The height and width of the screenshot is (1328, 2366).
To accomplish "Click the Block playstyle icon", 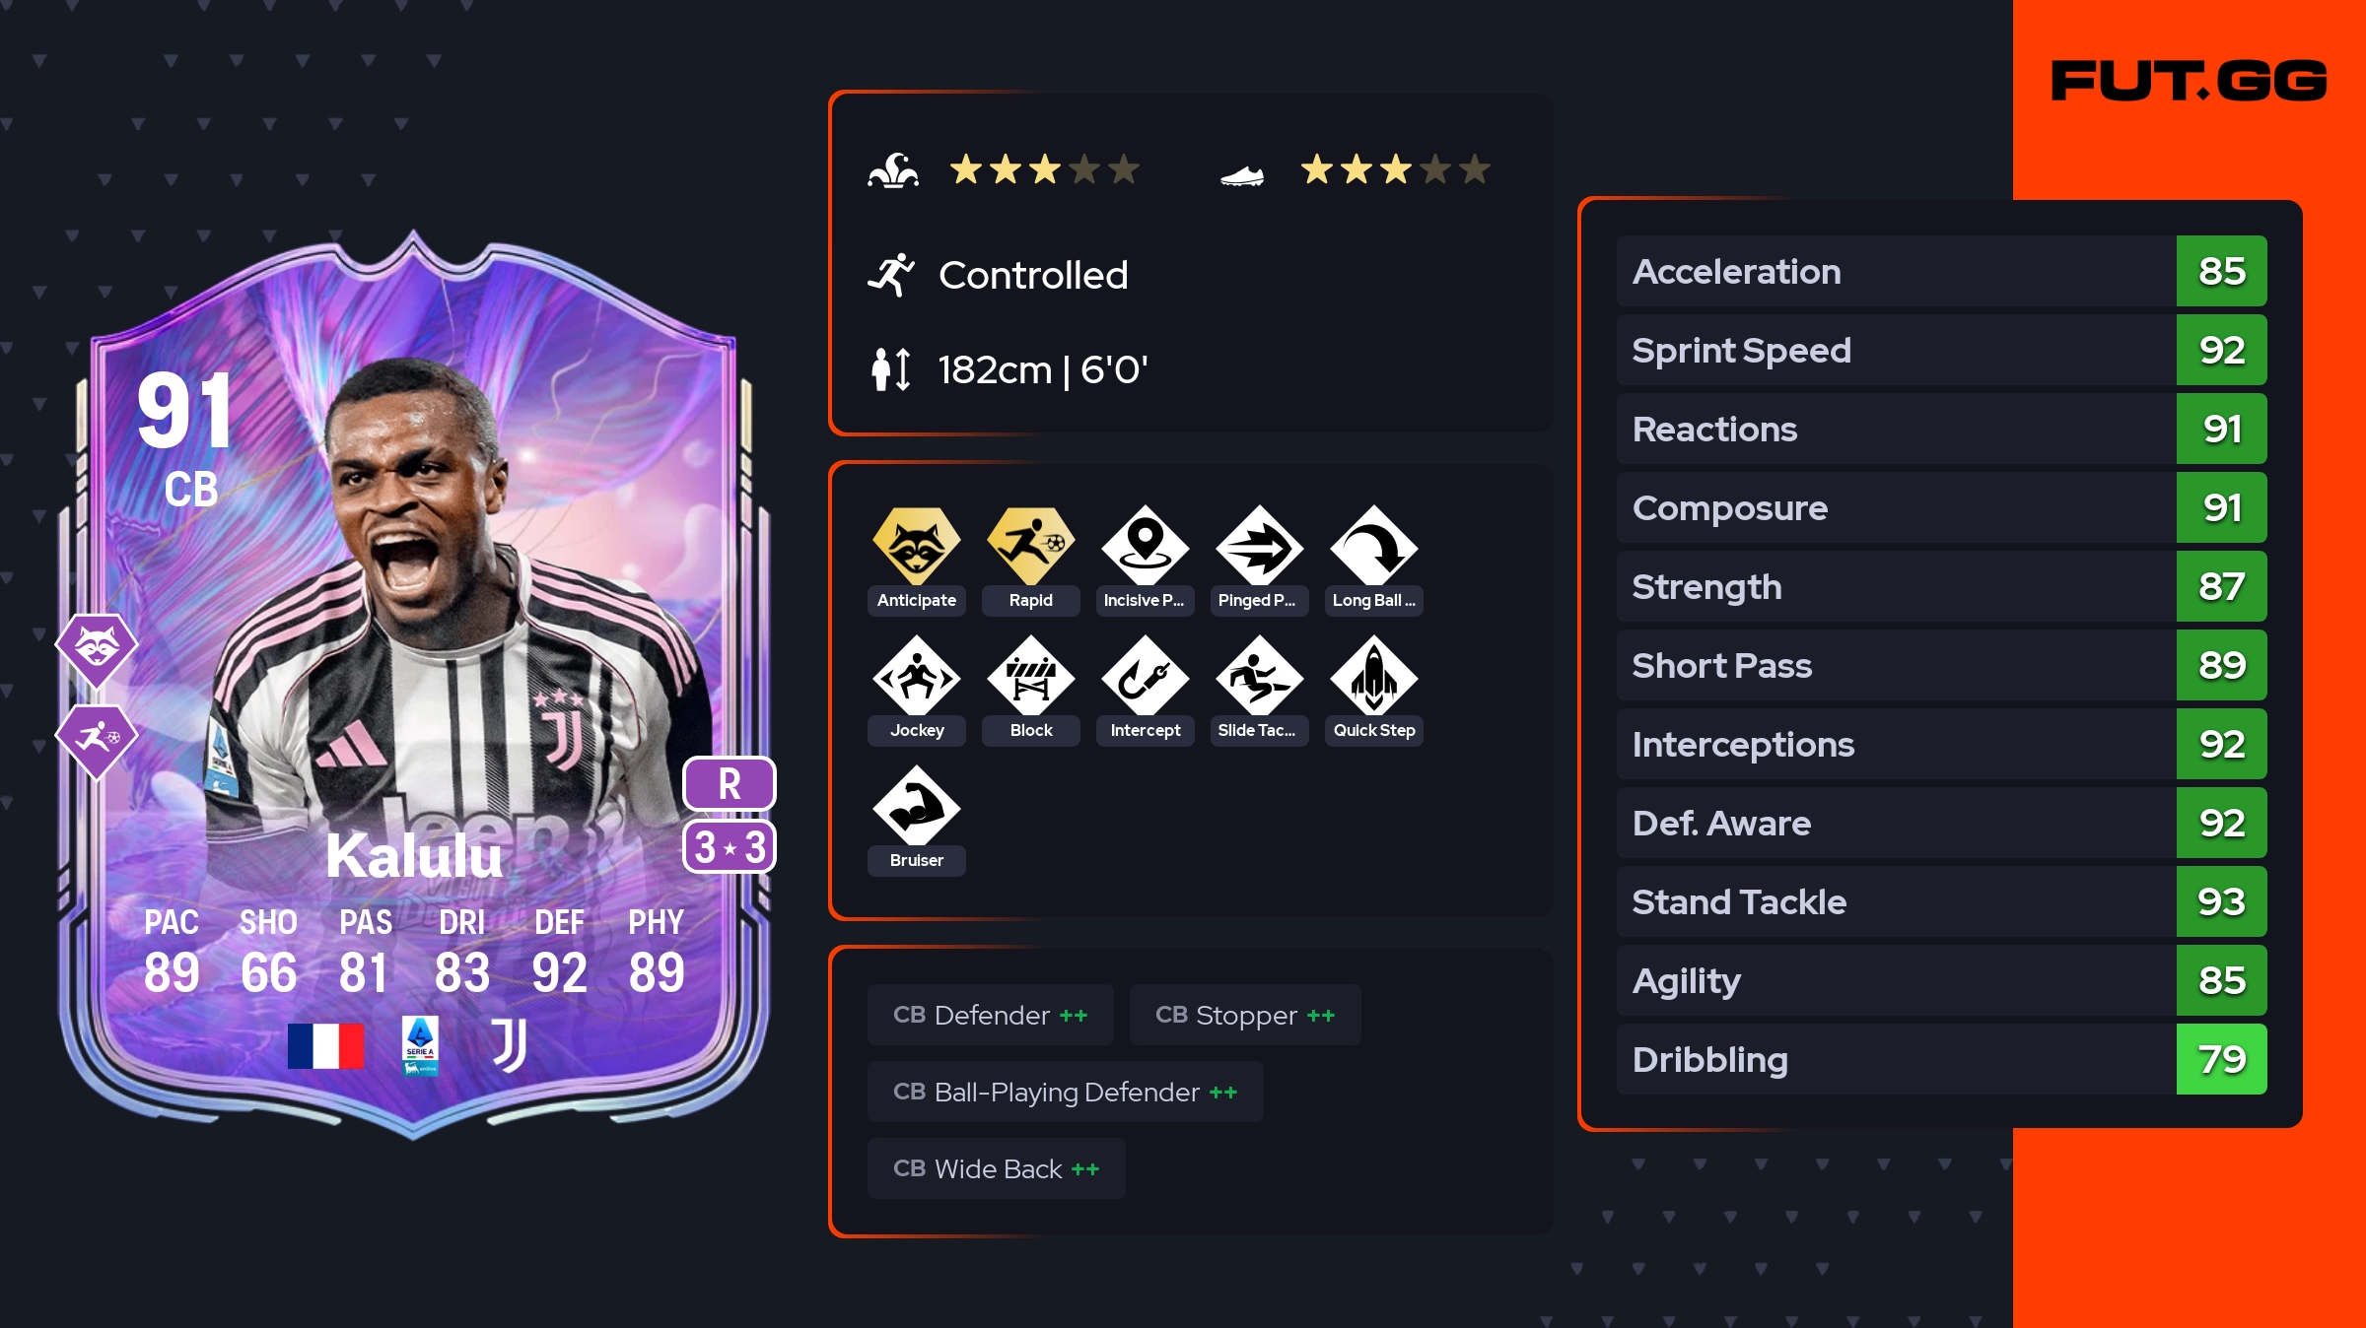I will 1030,676.
